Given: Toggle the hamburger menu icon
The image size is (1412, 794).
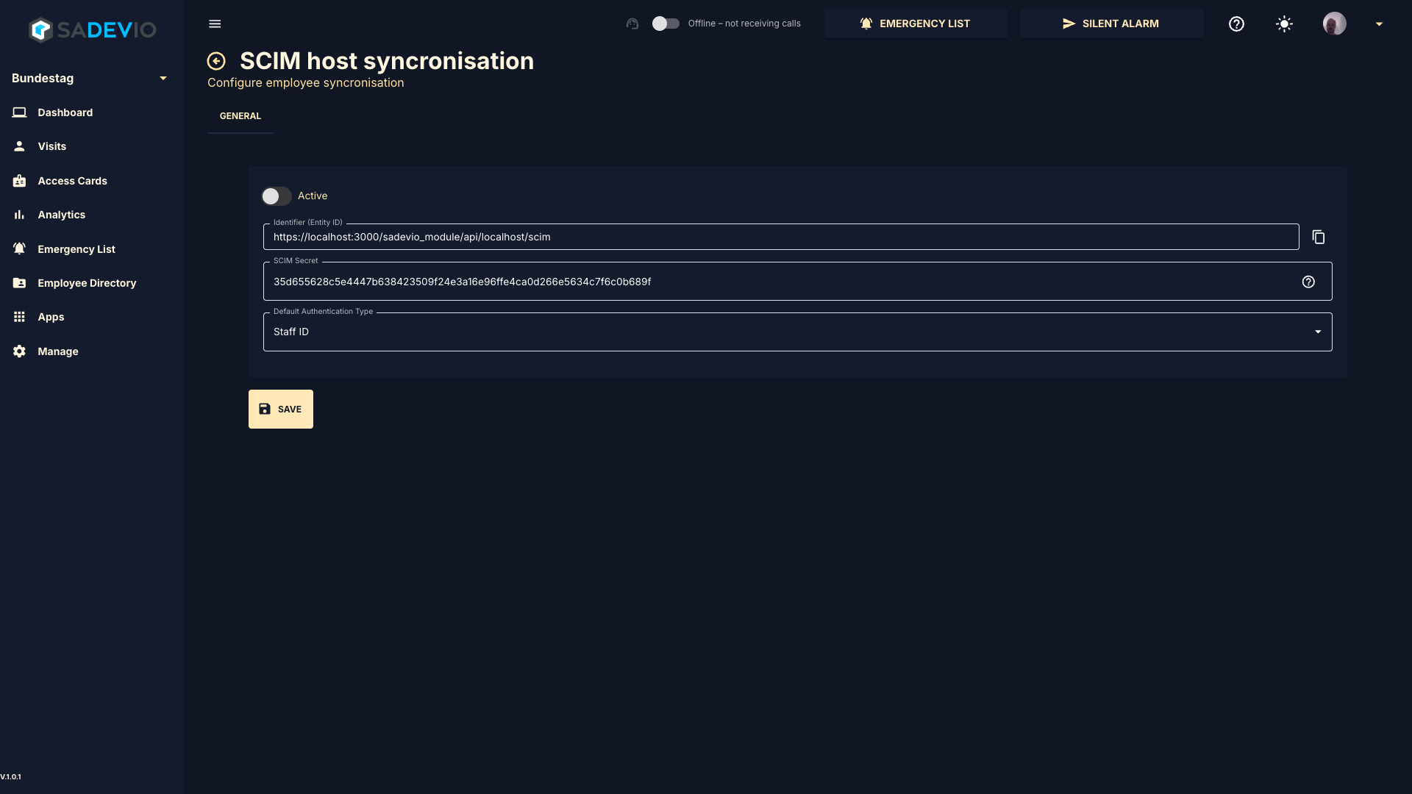Looking at the screenshot, I should pos(215,24).
